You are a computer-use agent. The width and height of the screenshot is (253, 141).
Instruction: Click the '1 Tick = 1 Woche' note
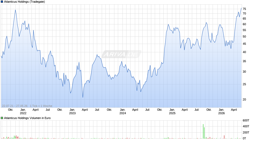point(41,106)
